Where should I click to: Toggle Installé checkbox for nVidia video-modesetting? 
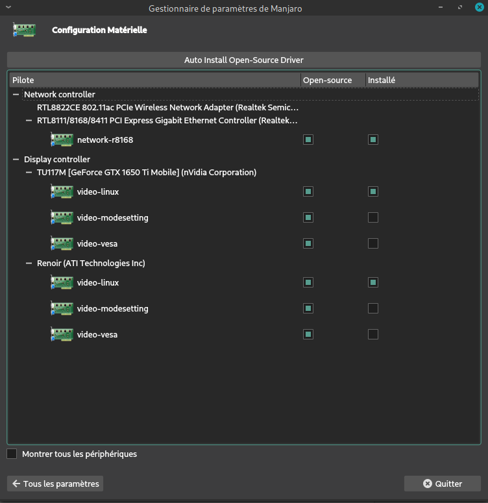click(x=373, y=217)
